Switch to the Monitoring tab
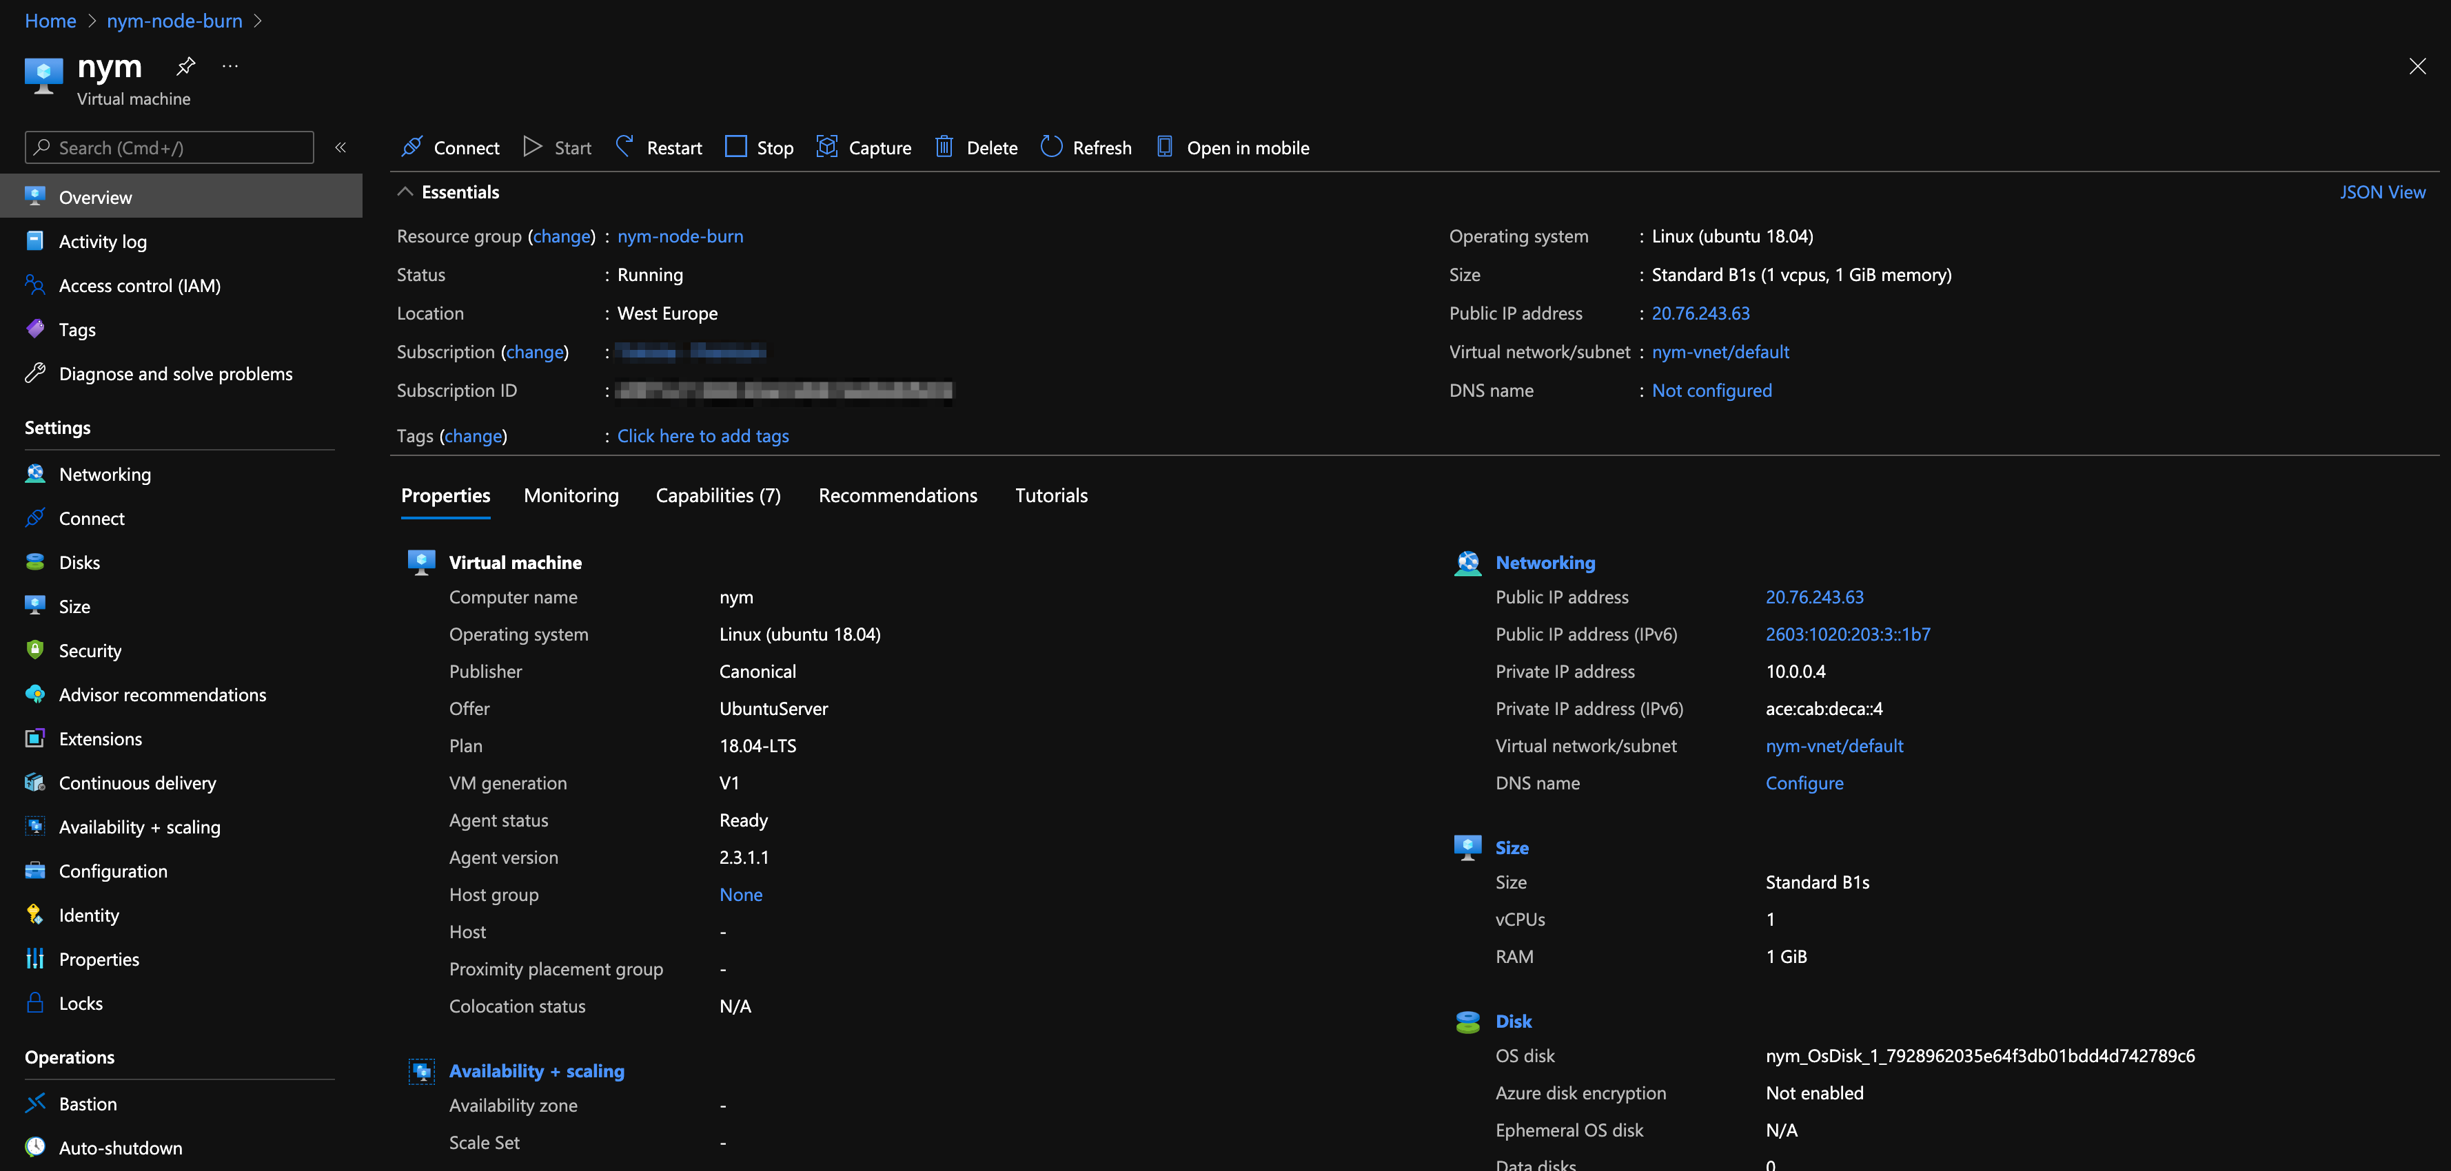 (571, 495)
